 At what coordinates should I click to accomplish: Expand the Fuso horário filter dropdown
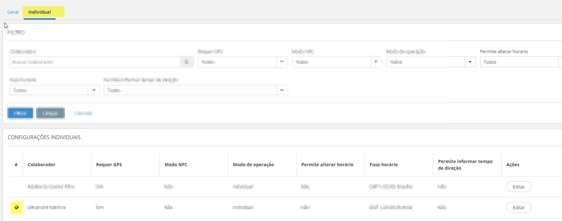click(x=94, y=90)
